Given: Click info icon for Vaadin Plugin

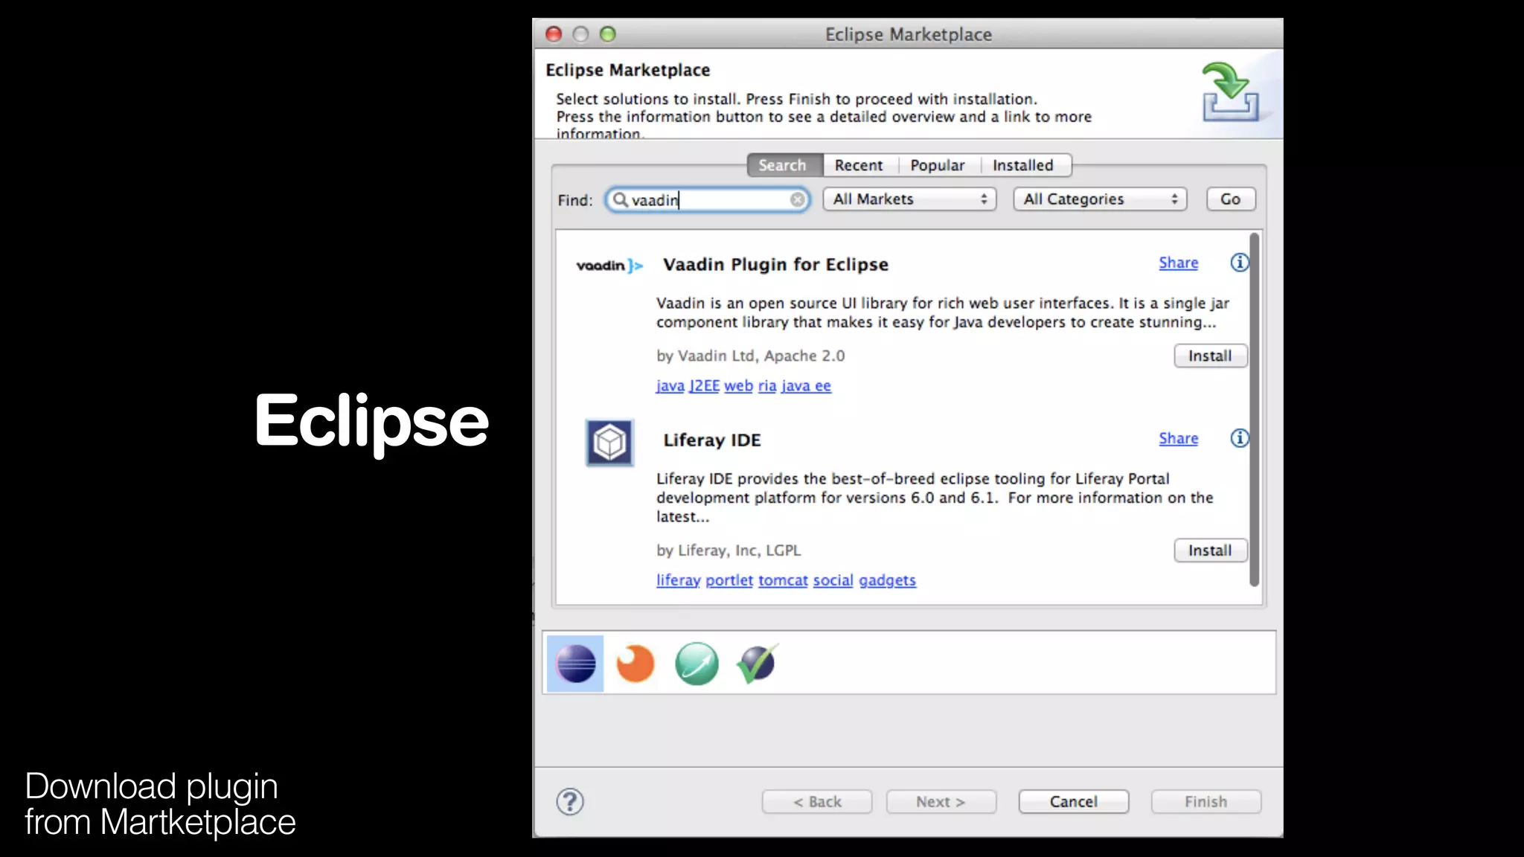Looking at the screenshot, I should (x=1239, y=263).
